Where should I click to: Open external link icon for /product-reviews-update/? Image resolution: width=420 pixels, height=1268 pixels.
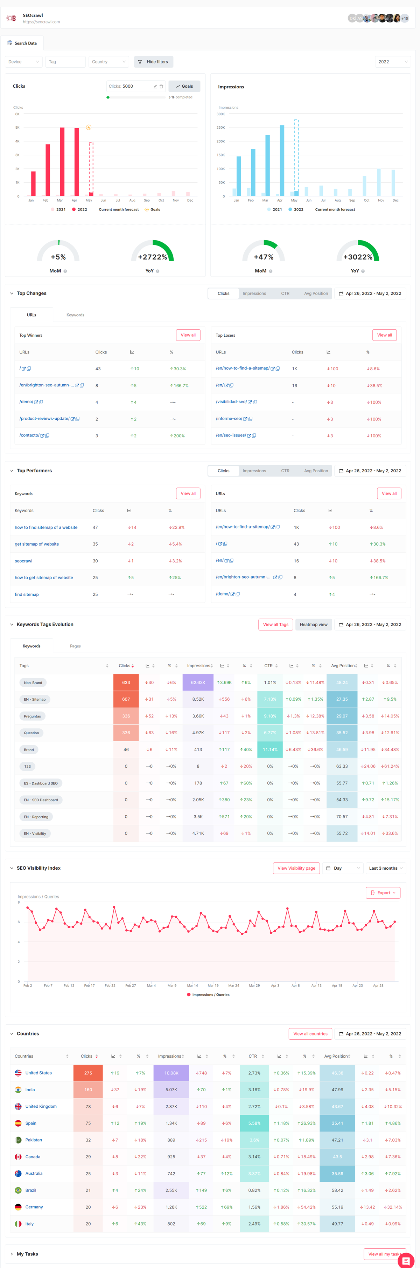click(x=73, y=419)
